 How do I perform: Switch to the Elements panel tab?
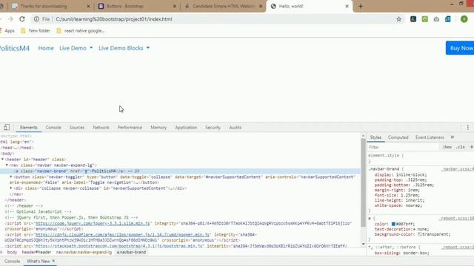29,127
